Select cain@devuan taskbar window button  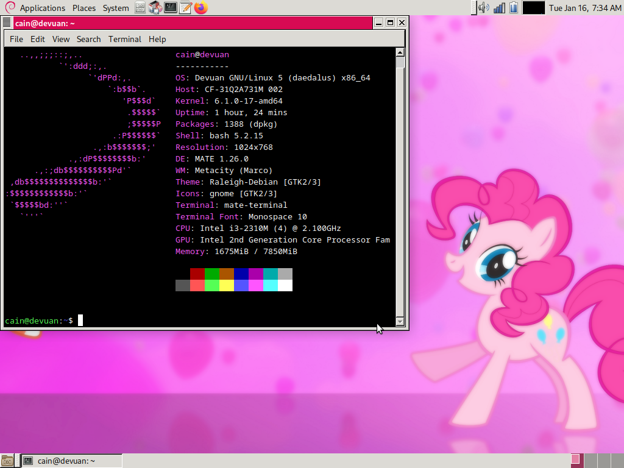[72, 461]
